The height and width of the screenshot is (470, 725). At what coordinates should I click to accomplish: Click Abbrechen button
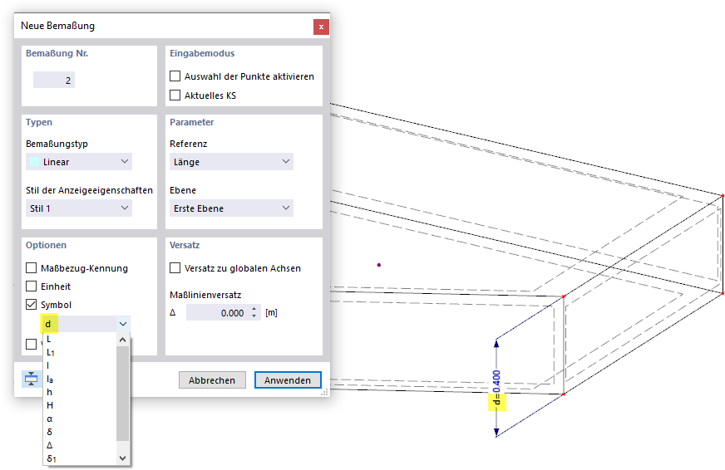[x=212, y=380]
